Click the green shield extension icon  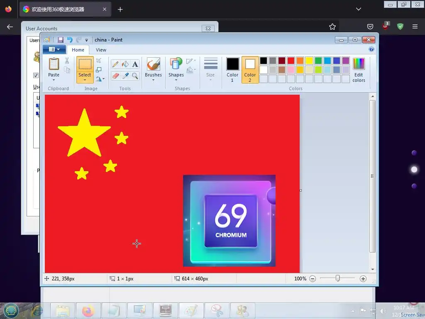pyautogui.click(x=400, y=27)
